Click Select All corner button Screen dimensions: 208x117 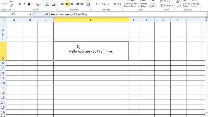click(3, 20)
